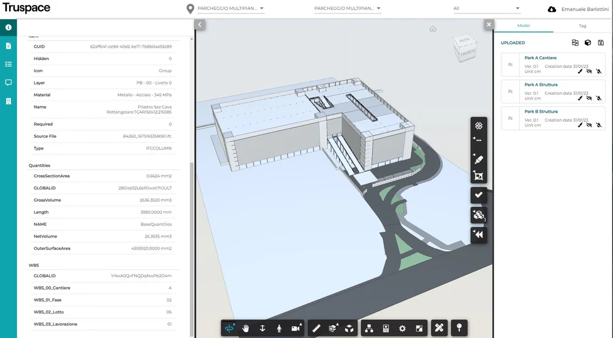Toggle pin-off icon for Park A Struttura
The height and width of the screenshot is (338, 613).
(x=598, y=99)
